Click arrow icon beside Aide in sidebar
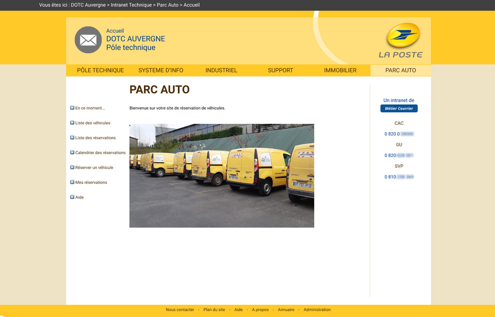This screenshot has height=317, width=495. (x=72, y=197)
